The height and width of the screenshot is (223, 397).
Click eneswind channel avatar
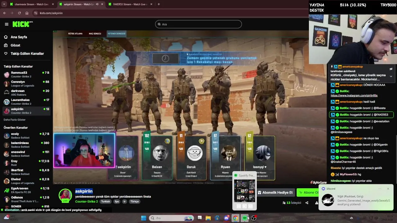[7, 154]
